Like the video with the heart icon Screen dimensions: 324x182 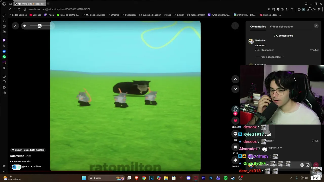point(235,121)
